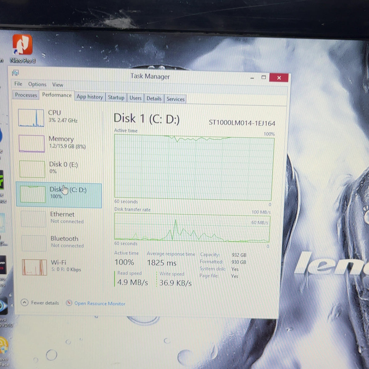This screenshot has height=369, width=369.
Task: Select the Bluetooth graph thumbnail
Action: 34,243
